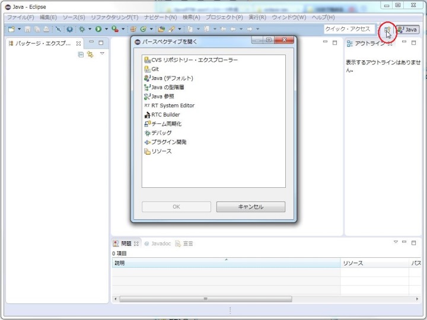Select チーム同期化 perspective

tap(162, 124)
